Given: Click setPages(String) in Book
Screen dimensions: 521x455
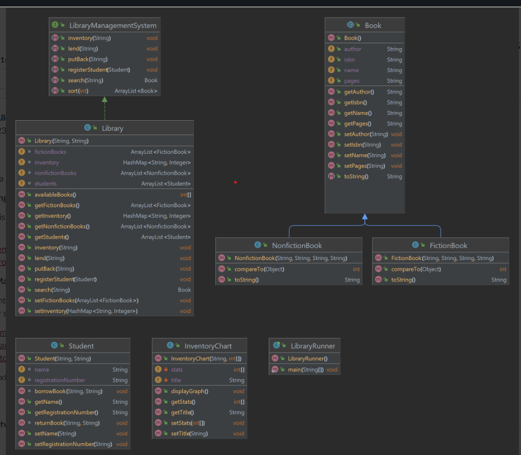Looking at the screenshot, I should [364, 166].
